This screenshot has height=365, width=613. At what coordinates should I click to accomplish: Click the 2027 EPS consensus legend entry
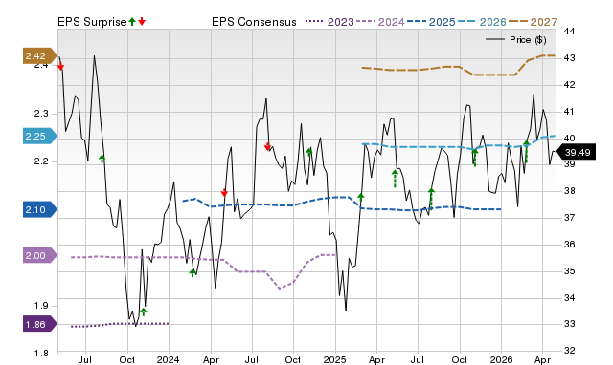(x=533, y=22)
